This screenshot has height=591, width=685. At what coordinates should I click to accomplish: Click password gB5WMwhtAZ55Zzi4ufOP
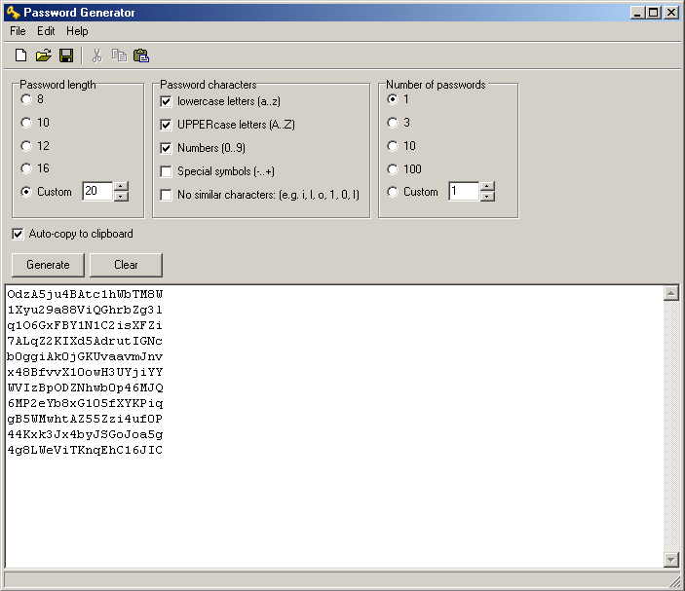point(85,419)
